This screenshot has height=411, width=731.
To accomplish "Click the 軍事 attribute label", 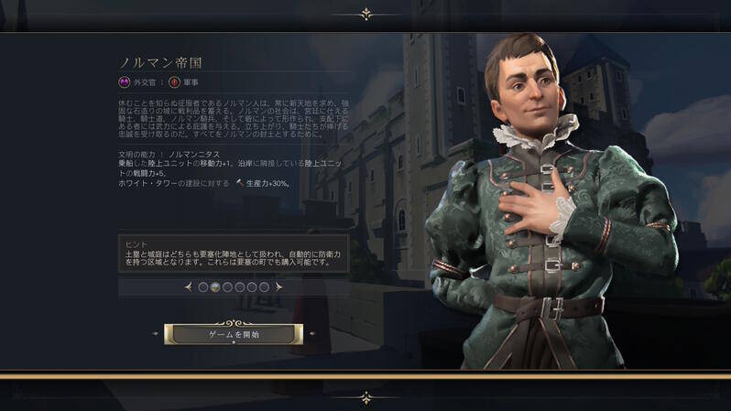I will coord(191,82).
